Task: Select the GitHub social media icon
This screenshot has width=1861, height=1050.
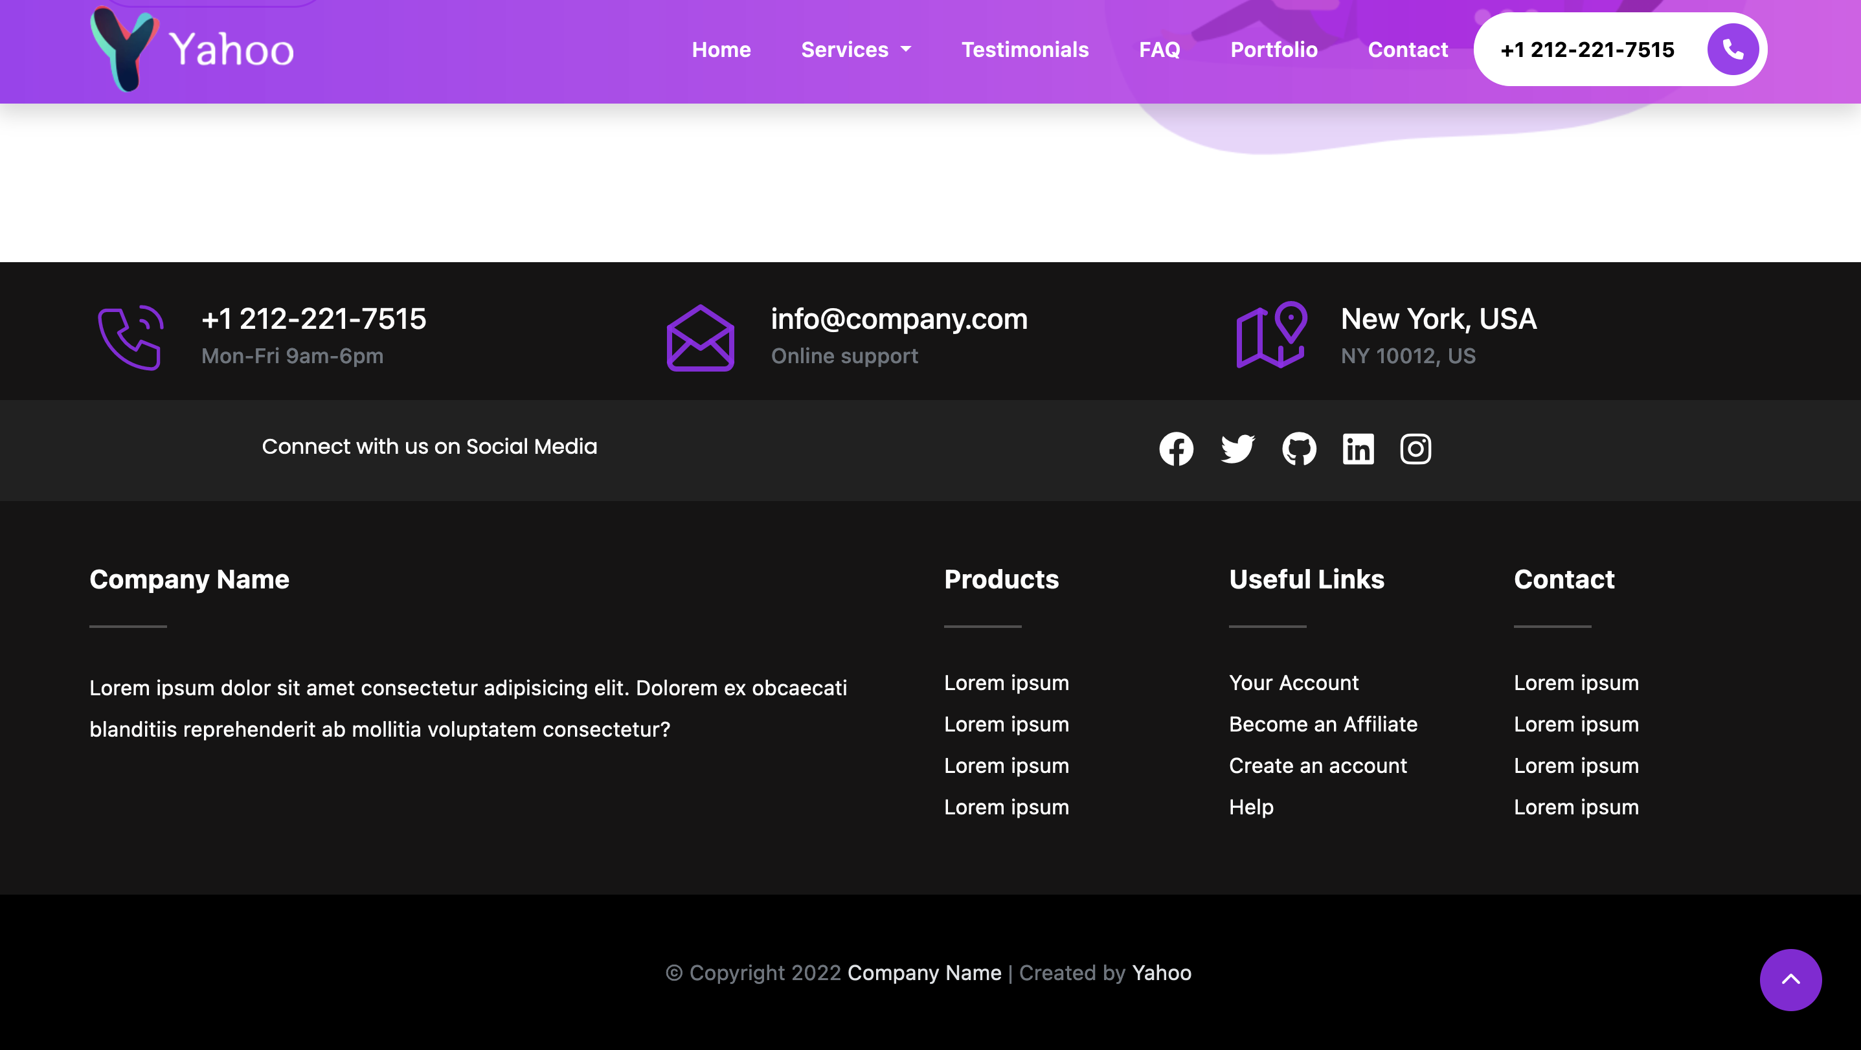Action: click(x=1300, y=449)
